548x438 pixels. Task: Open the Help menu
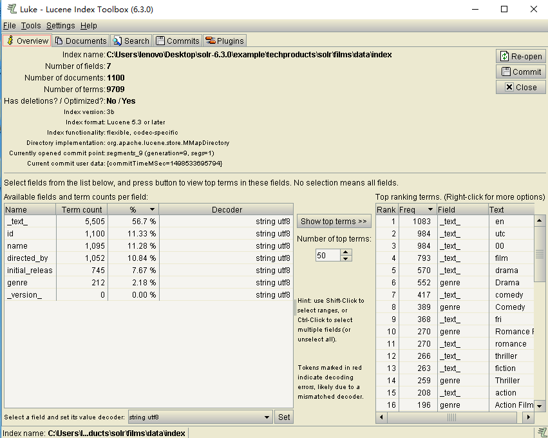(x=89, y=26)
